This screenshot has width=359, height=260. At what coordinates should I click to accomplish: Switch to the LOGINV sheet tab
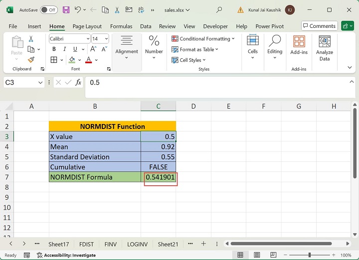tap(137, 244)
